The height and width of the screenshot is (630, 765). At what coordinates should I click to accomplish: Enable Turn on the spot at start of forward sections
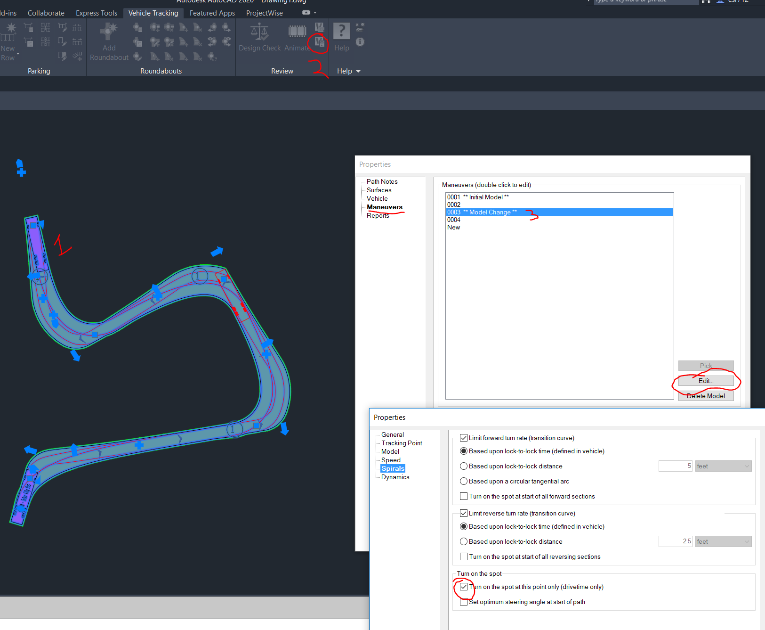coord(464,496)
